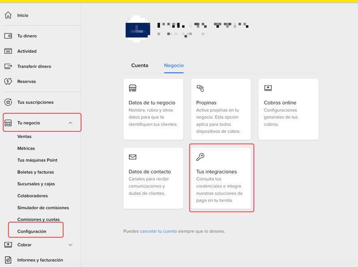Image resolution: width=358 pixels, height=267 pixels.
Task: Open the Reservas piggy bank icon
Action: [8, 82]
